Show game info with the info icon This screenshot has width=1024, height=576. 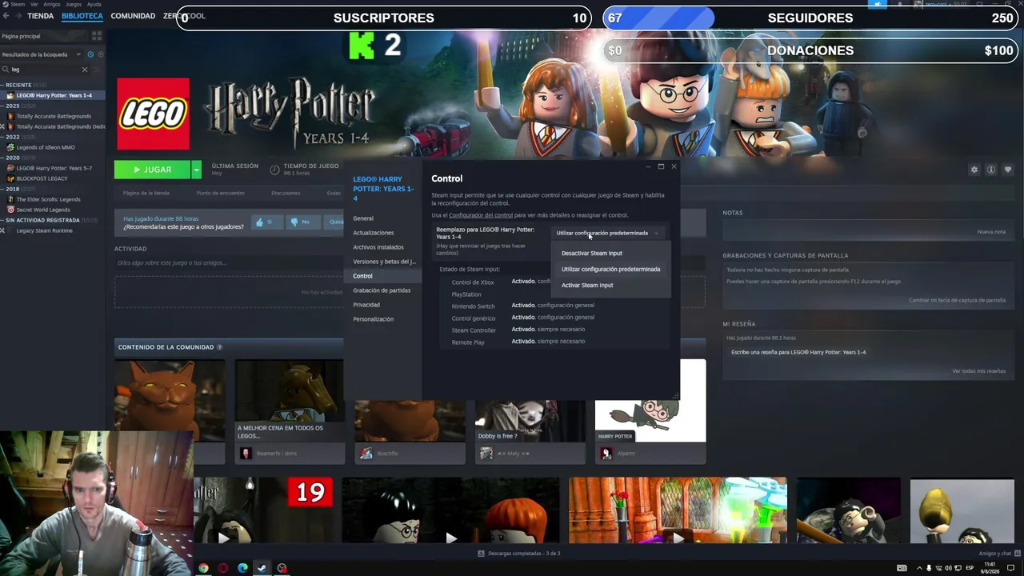990,170
